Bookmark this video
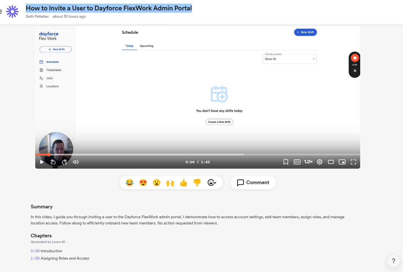The height and width of the screenshot is (272, 403). tap(286, 162)
